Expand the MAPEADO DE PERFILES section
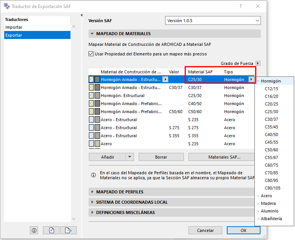This screenshot has width=295, height=240. 92,191
